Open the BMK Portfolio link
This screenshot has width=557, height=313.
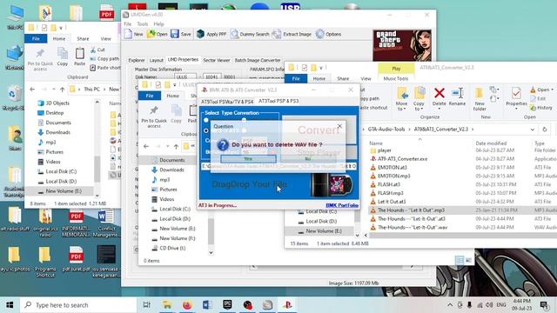tap(342, 205)
